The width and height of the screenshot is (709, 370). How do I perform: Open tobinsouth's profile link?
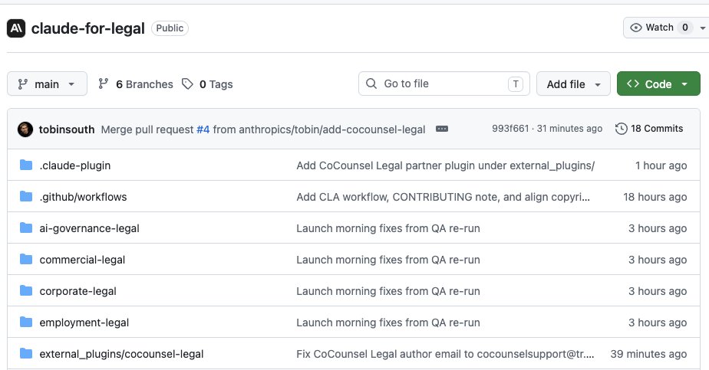coord(67,129)
